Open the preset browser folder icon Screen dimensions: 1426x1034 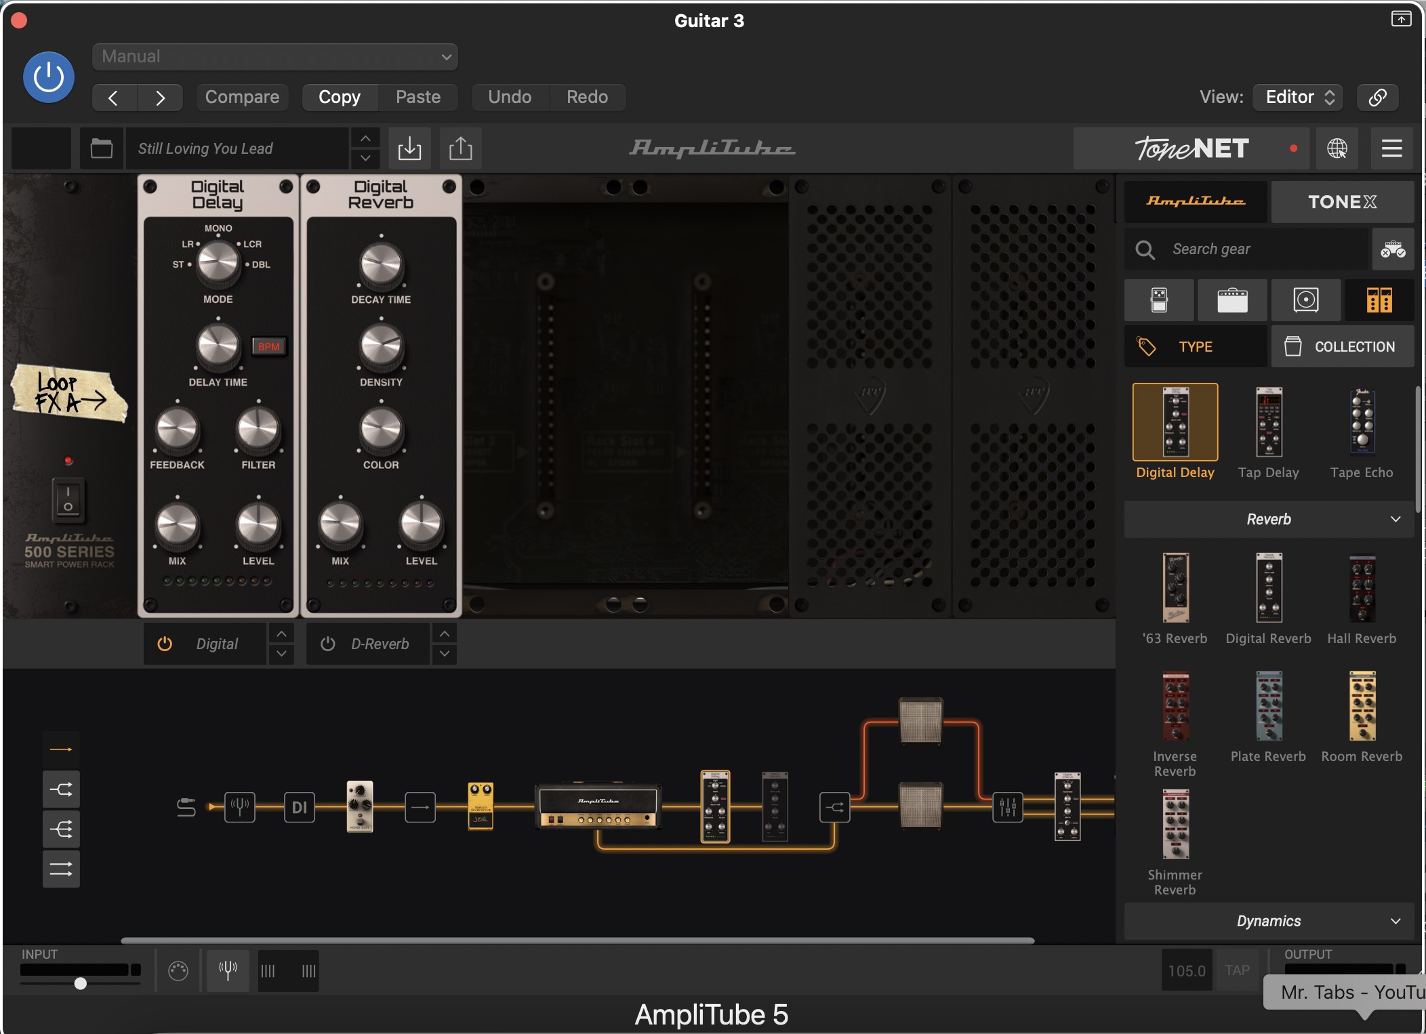point(102,148)
